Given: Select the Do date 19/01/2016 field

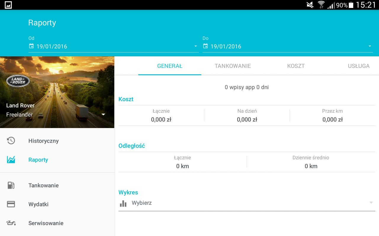Looking at the screenshot, I should 288,46.
